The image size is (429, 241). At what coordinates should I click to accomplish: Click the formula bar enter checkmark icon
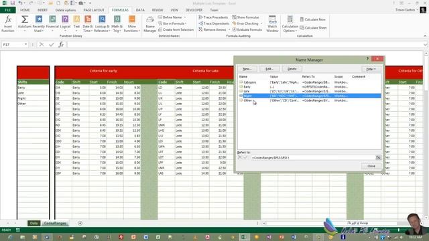51,44
